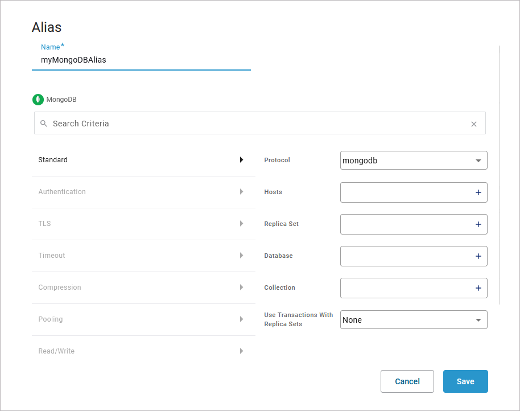
Task: Expand the Authentication section arrow
Action: coord(241,192)
